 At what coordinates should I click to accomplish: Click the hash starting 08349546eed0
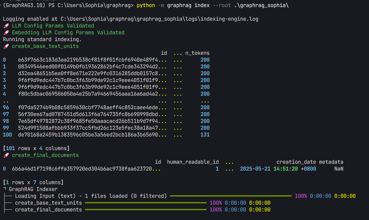[93, 67]
